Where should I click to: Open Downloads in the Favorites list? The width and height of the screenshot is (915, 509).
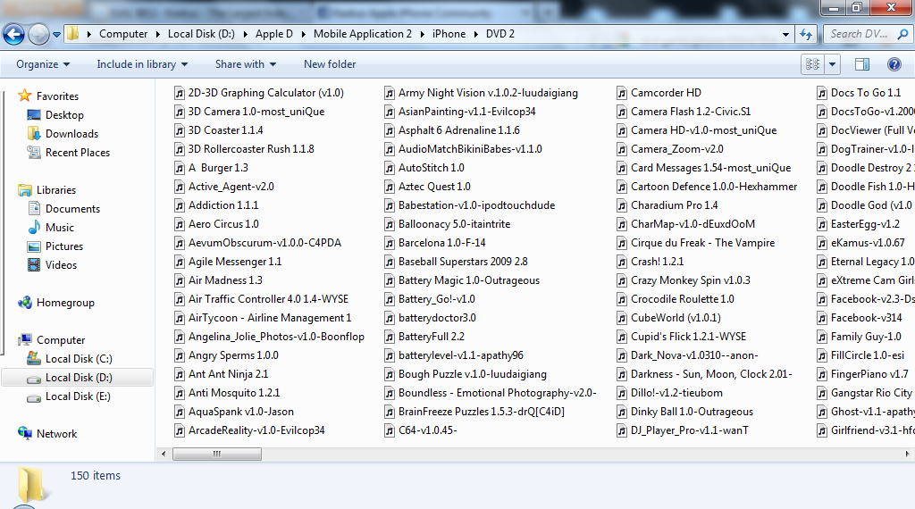(x=71, y=134)
